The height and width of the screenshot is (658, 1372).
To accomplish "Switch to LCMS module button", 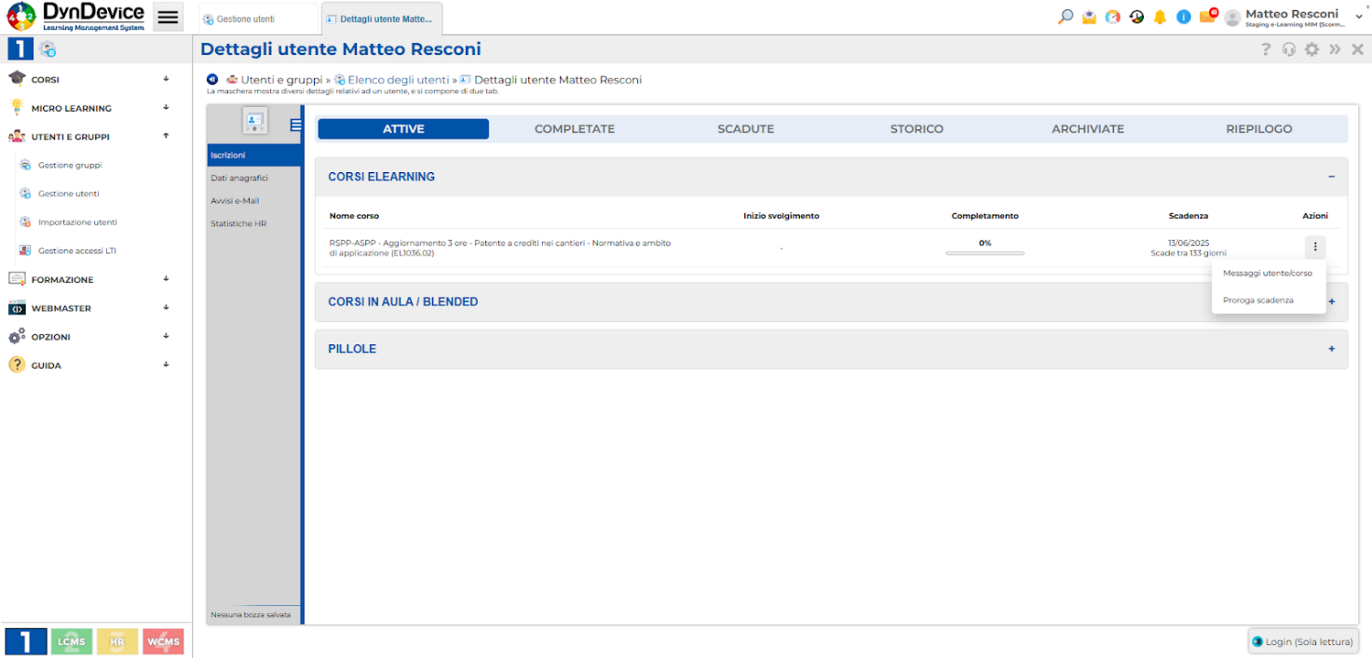I will [x=72, y=641].
